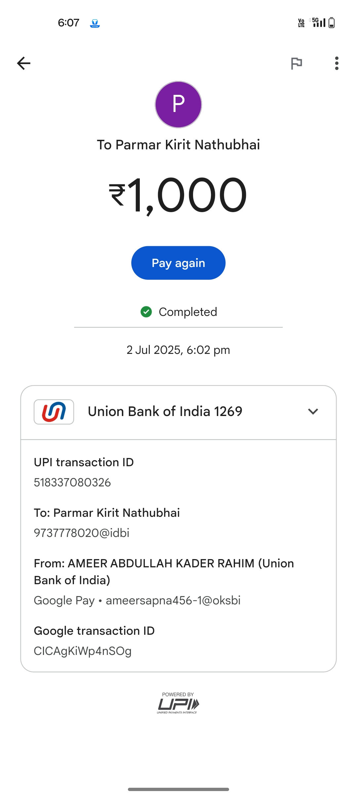Tap the VoLTE status indicator

(x=301, y=23)
